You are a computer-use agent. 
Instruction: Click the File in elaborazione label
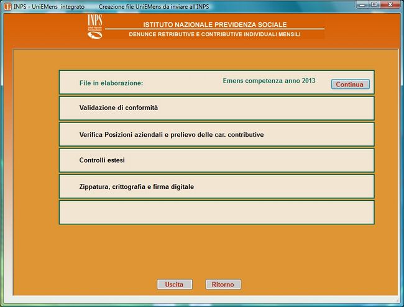tap(111, 83)
